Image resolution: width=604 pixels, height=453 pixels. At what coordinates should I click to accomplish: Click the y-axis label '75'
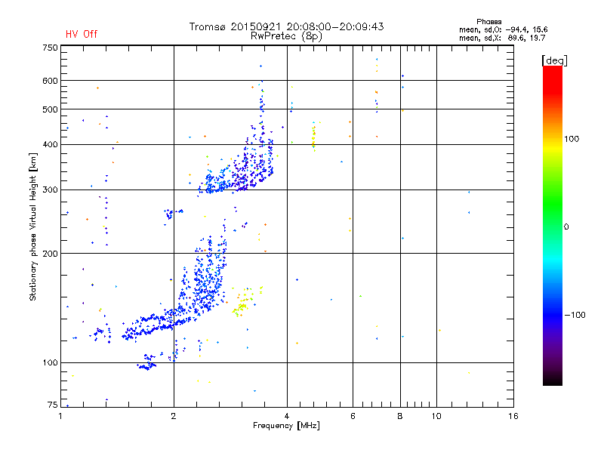click(53, 405)
